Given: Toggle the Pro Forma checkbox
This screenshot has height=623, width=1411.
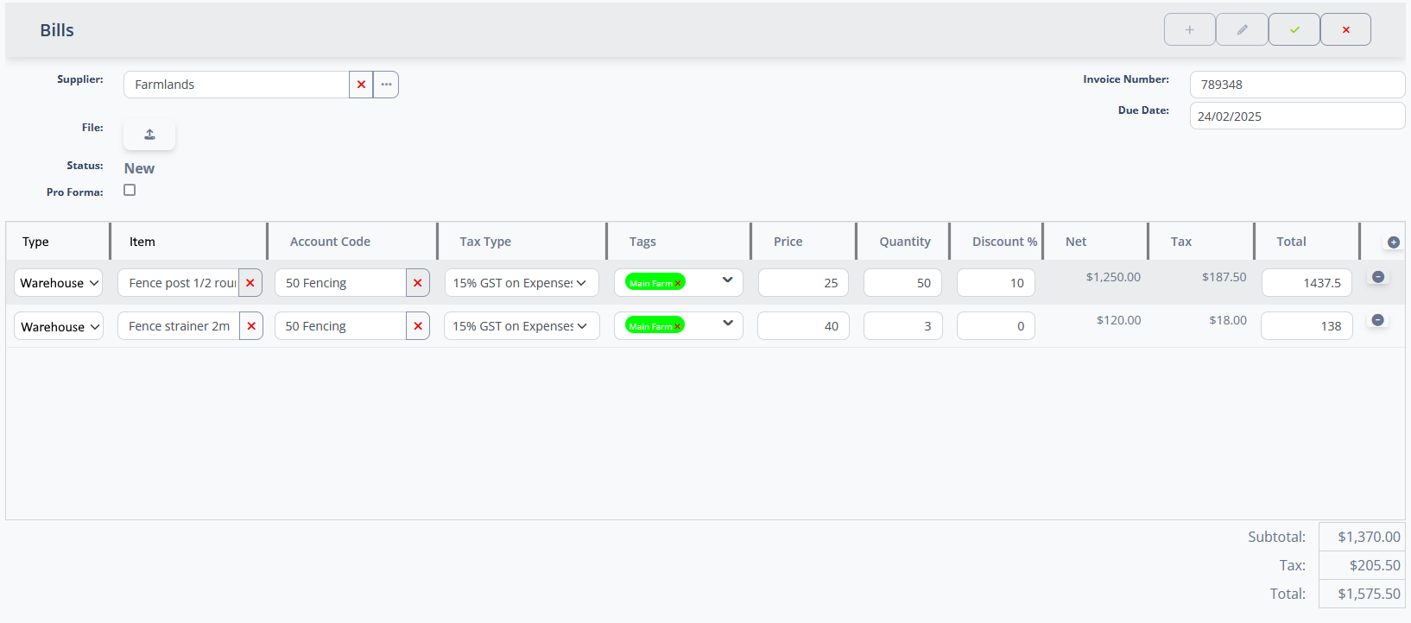Looking at the screenshot, I should point(130,190).
